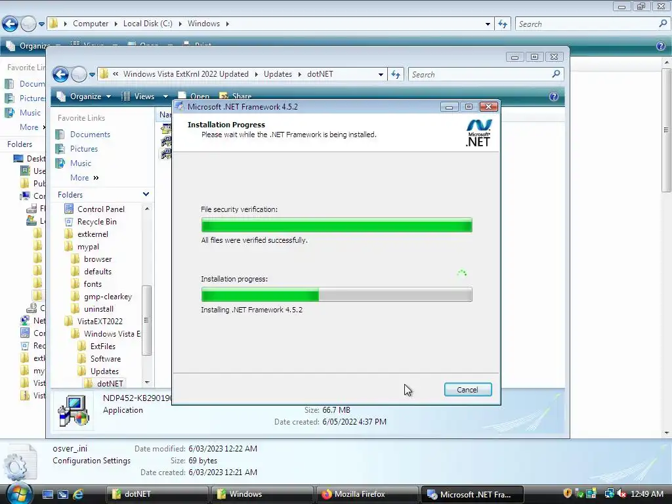Click Switch between windows in Quick Launch
This screenshot has height=504, width=672.
coord(63,494)
